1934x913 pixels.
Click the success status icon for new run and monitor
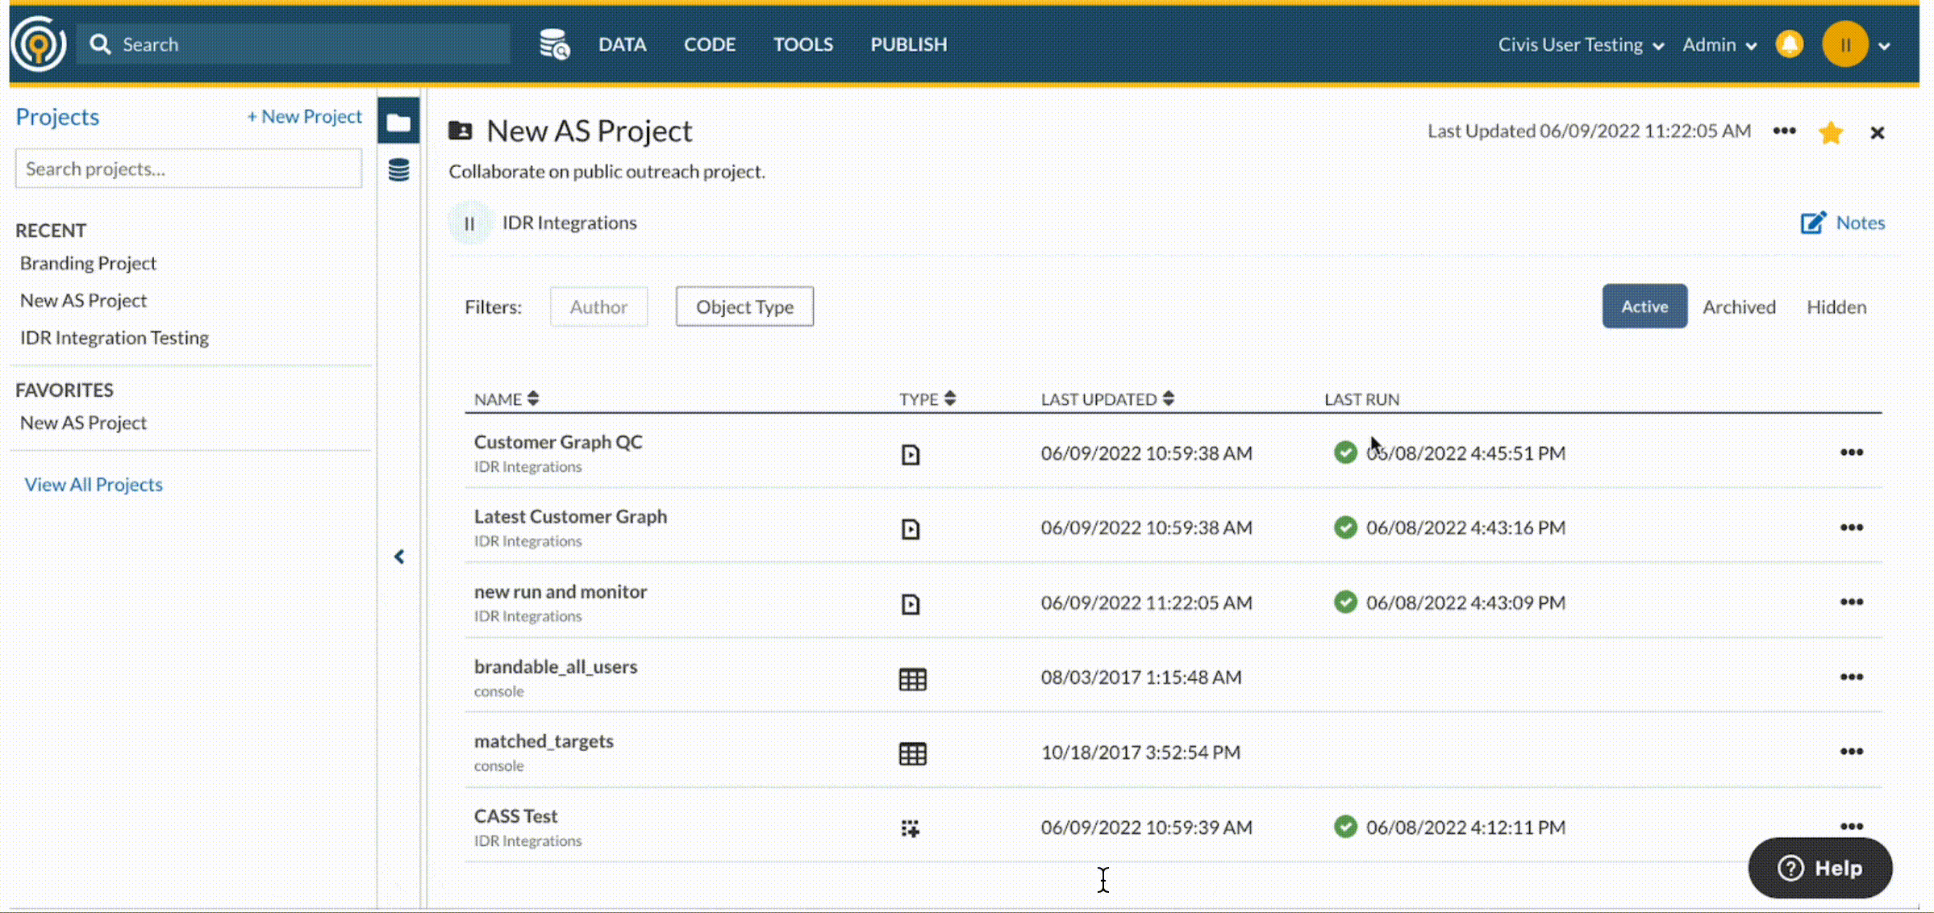tap(1345, 602)
